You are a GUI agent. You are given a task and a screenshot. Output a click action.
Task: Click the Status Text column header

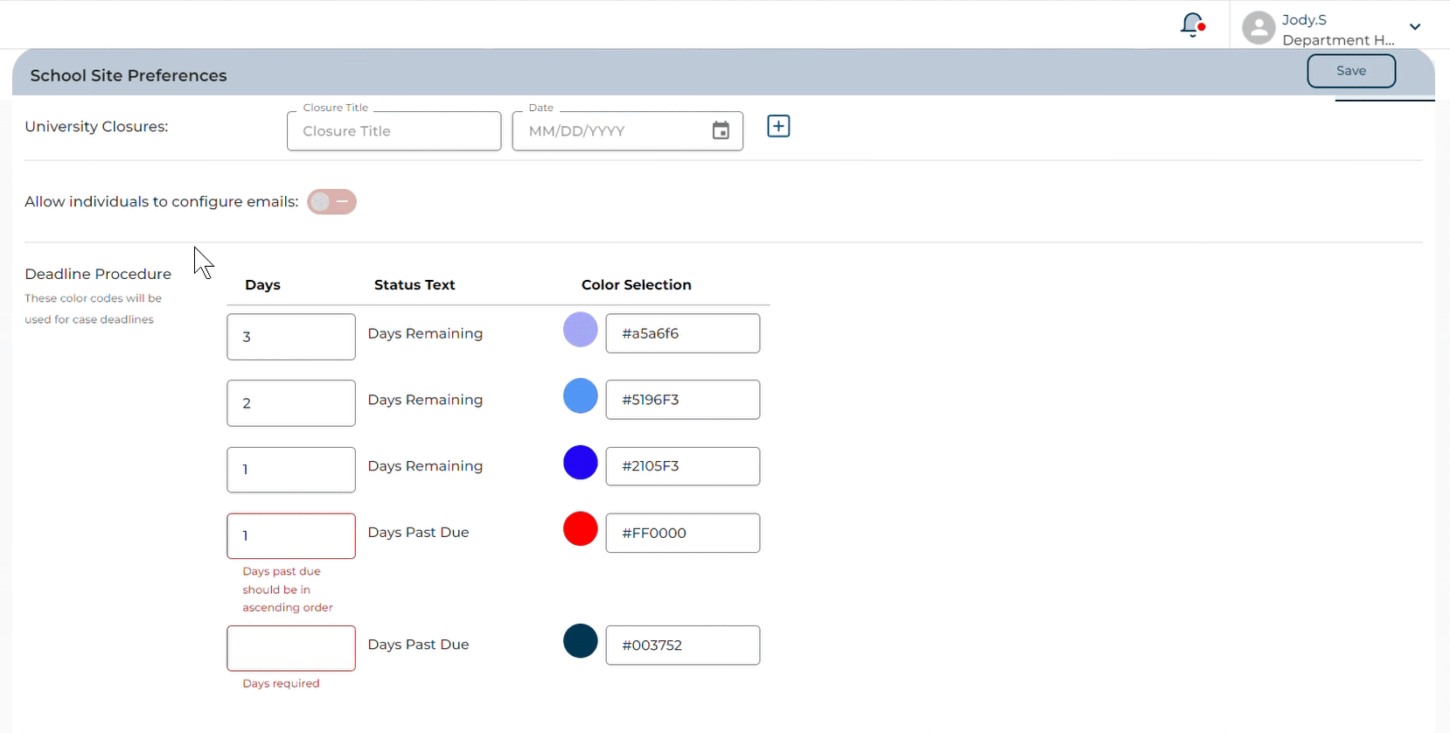tap(415, 285)
